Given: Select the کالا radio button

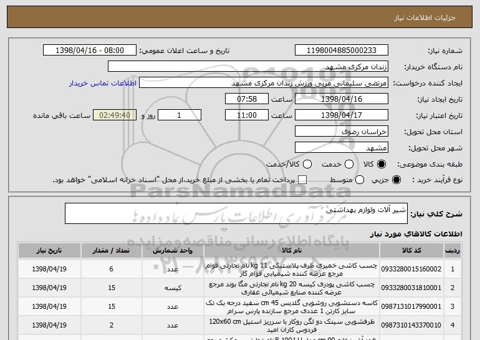Looking at the screenshot, I should [382, 165].
